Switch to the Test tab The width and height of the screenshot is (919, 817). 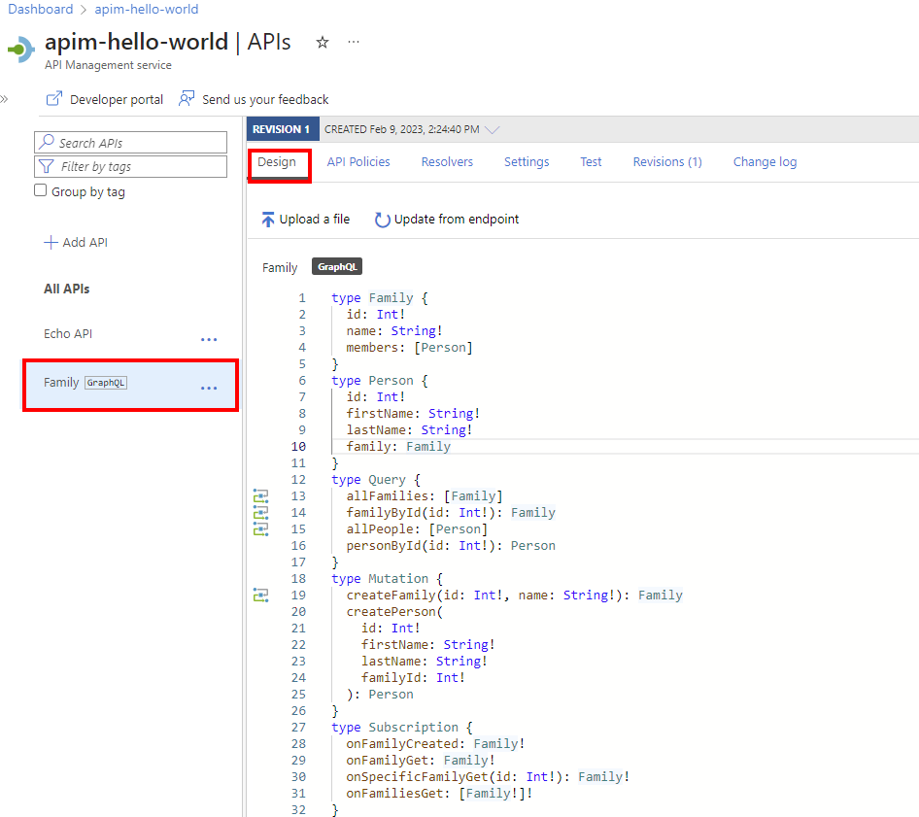tap(591, 161)
